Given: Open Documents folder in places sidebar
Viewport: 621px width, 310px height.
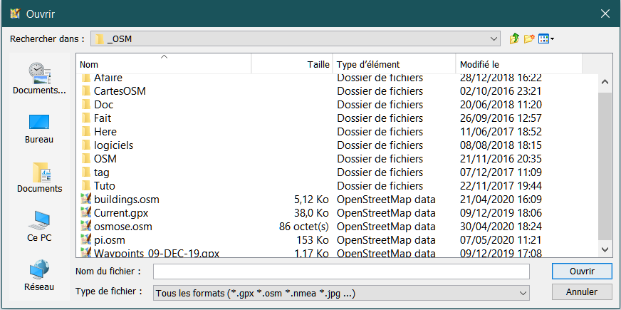Looking at the screenshot, I should pos(39,177).
